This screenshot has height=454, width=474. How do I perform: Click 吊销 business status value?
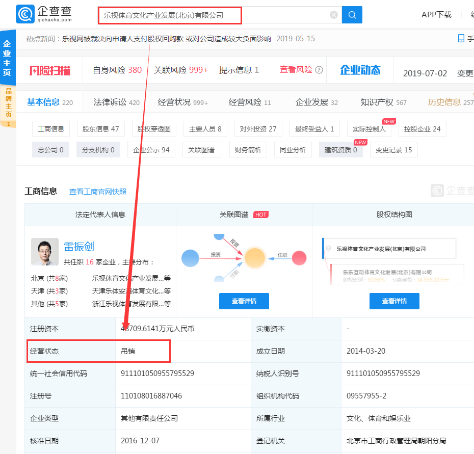(127, 351)
